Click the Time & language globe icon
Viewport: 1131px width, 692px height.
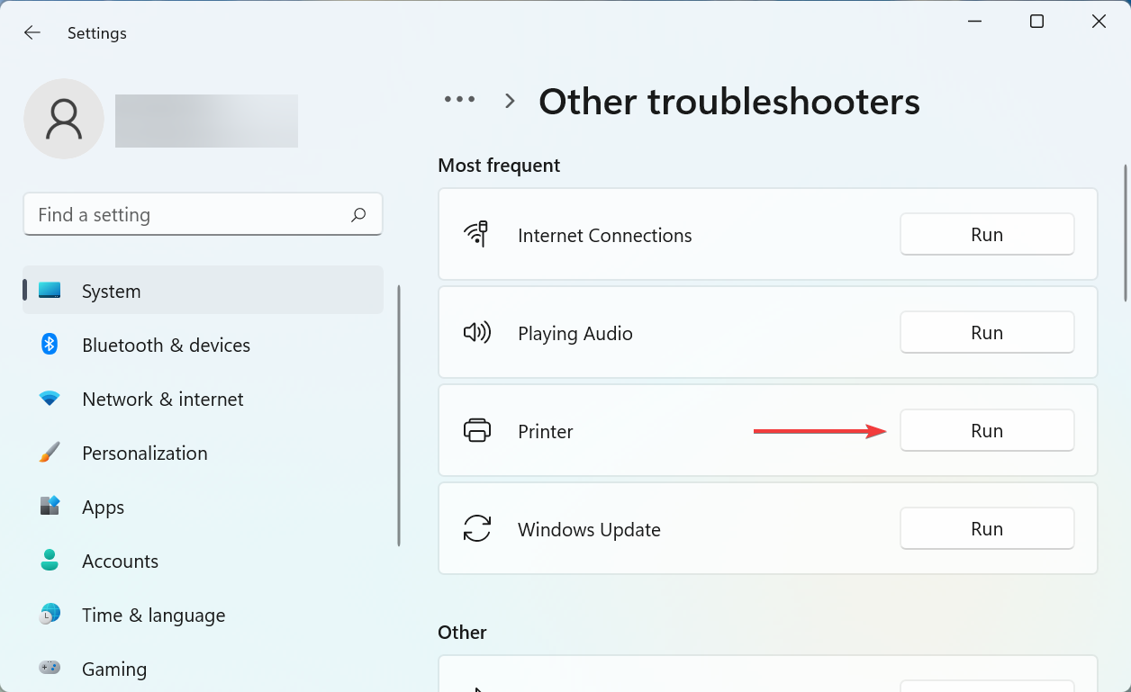coord(50,614)
